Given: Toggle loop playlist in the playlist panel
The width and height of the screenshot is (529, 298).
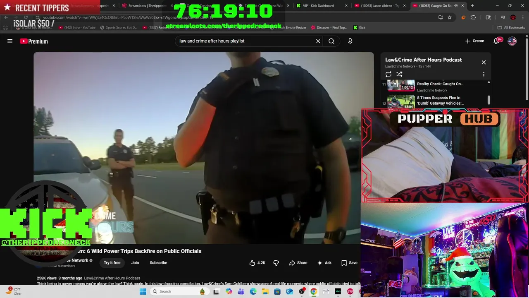Looking at the screenshot, I should tap(388, 74).
